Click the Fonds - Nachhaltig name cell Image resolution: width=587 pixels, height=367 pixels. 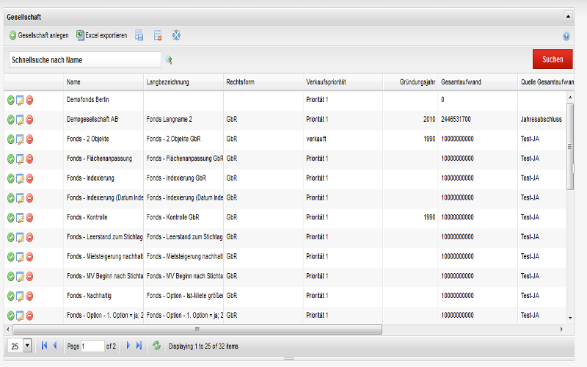pyautogui.click(x=103, y=296)
